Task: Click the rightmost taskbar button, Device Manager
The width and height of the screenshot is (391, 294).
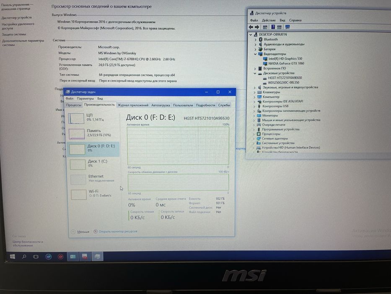Action: 97,257
